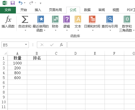
Task: Open the Name Box dropdown arrow
Action: [x=26, y=44]
